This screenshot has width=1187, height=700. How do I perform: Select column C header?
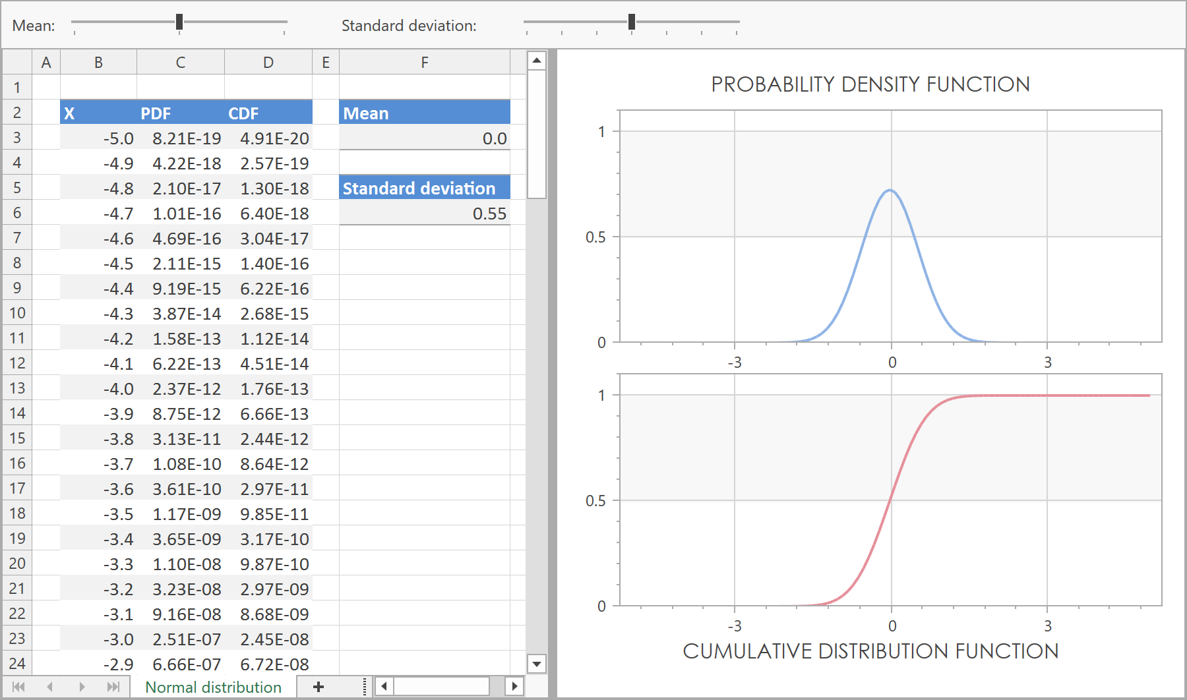point(180,63)
